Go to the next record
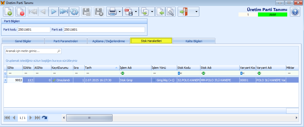This screenshot has height=127, width=304. [x=54, y=12]
